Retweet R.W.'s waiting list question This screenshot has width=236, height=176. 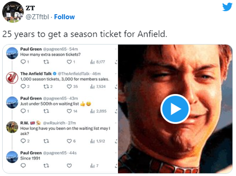coord(46,141)
